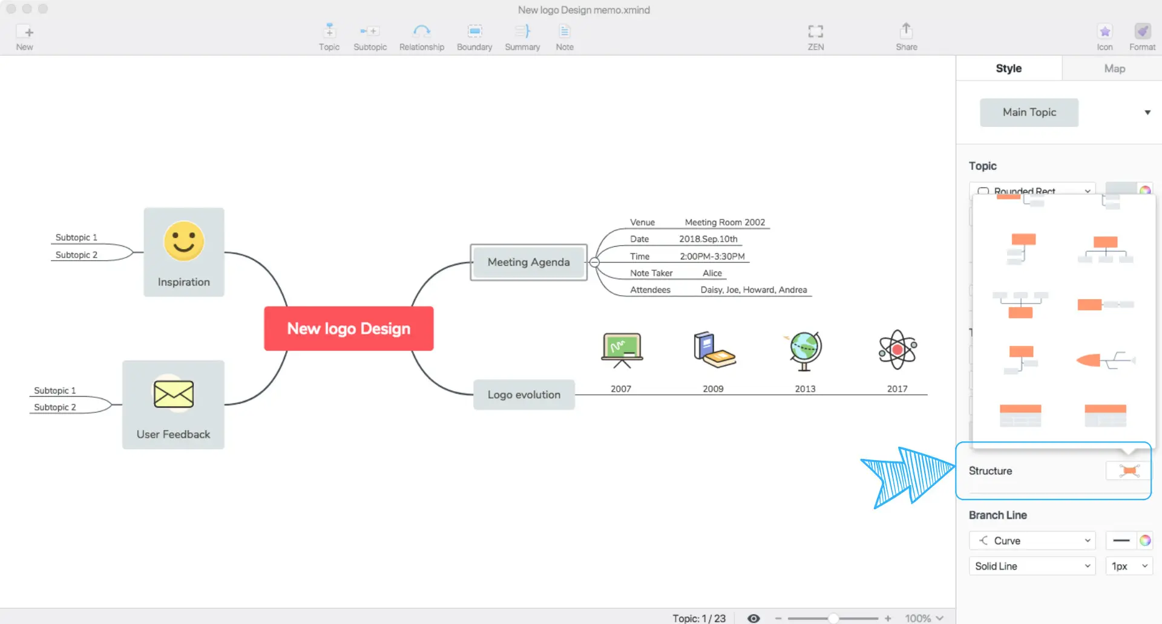
Task: Select the User Feedback topic label
Action: click(x=174, y=434)
